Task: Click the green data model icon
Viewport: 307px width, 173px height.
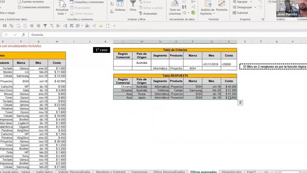Action: click(x=193, y=13)
